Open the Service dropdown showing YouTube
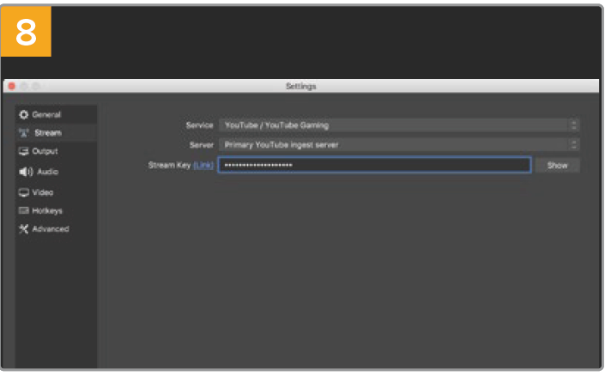The width and height of the screenshot is (605, 376). tap(399, 125)
